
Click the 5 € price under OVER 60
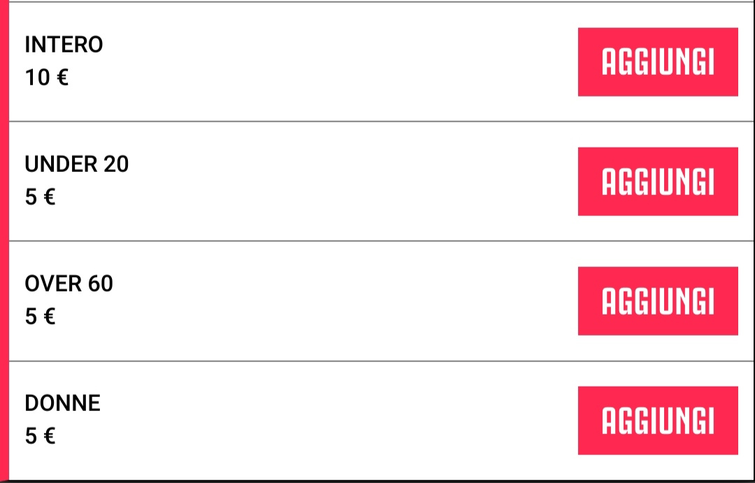pyautogui.click(x=40, y=317)
